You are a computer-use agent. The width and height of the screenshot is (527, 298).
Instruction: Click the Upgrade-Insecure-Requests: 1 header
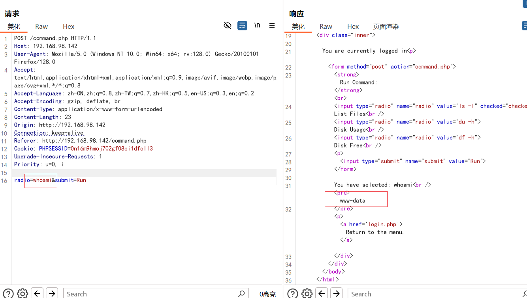(58, 156)
